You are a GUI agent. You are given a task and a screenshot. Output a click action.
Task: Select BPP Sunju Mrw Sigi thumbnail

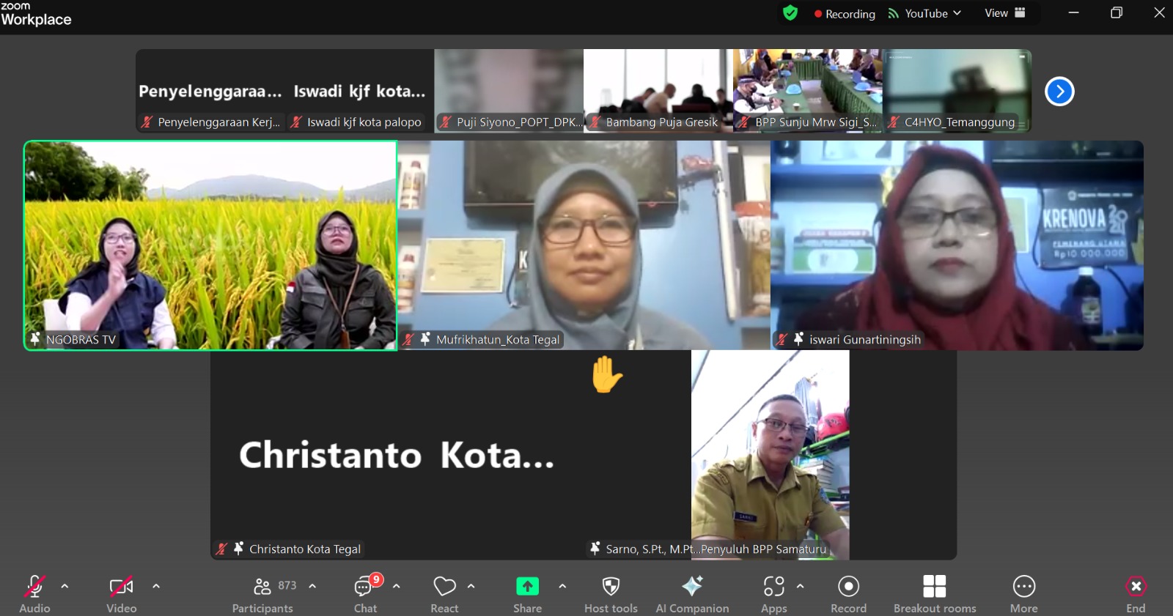(808, 91)
